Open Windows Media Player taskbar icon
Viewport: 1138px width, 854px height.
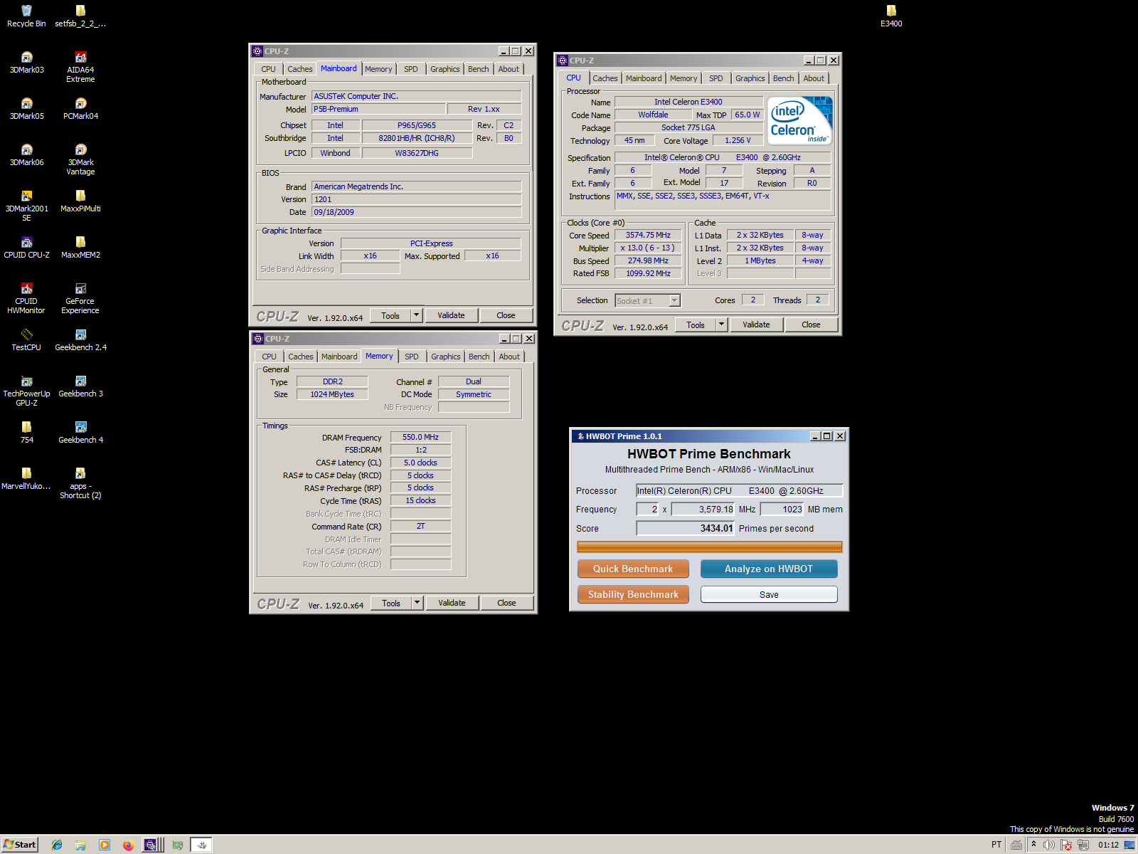[x=105, y=845]
